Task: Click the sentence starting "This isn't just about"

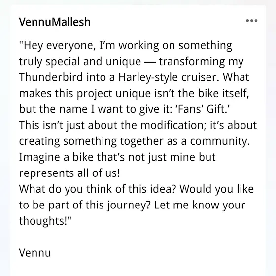Action: click(138, 125)
